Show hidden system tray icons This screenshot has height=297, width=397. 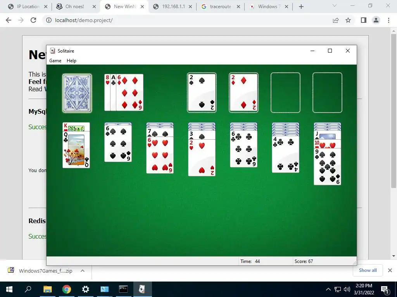click(x=328, y=289)
